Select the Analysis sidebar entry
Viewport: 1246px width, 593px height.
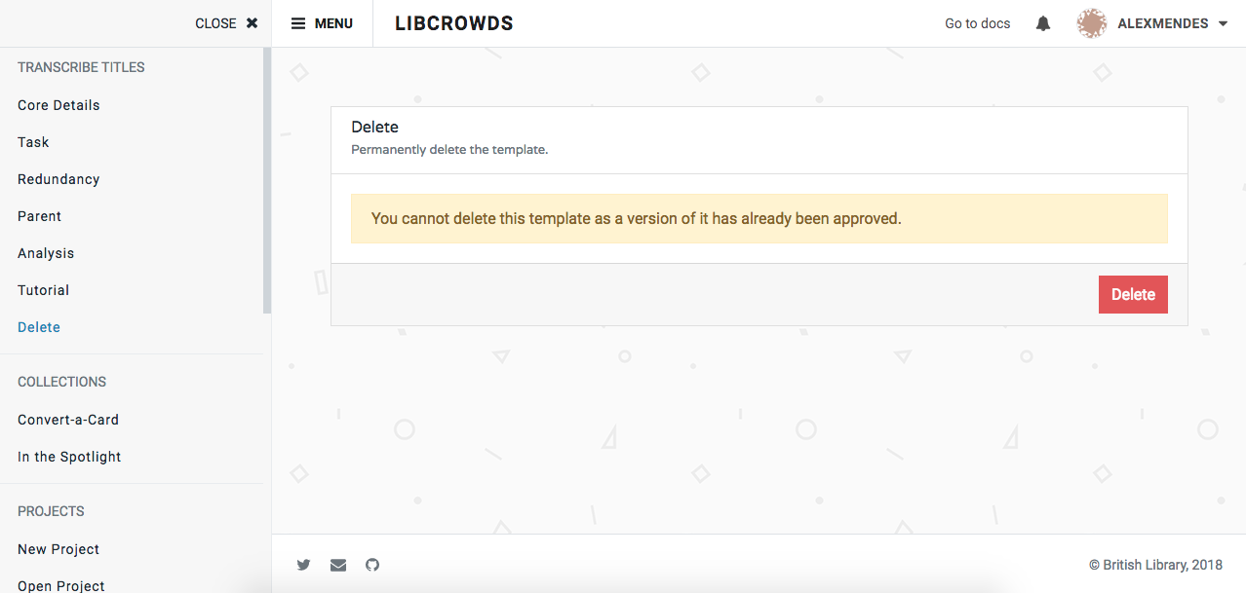point(45,252)
